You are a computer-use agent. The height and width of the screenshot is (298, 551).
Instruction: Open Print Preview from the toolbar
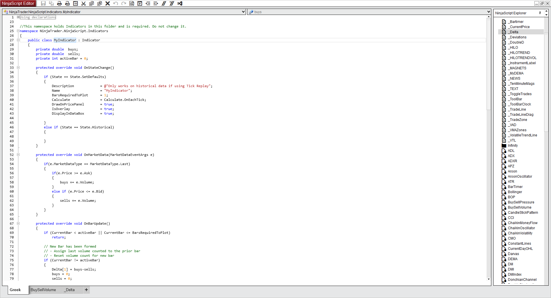coord(67,3)
